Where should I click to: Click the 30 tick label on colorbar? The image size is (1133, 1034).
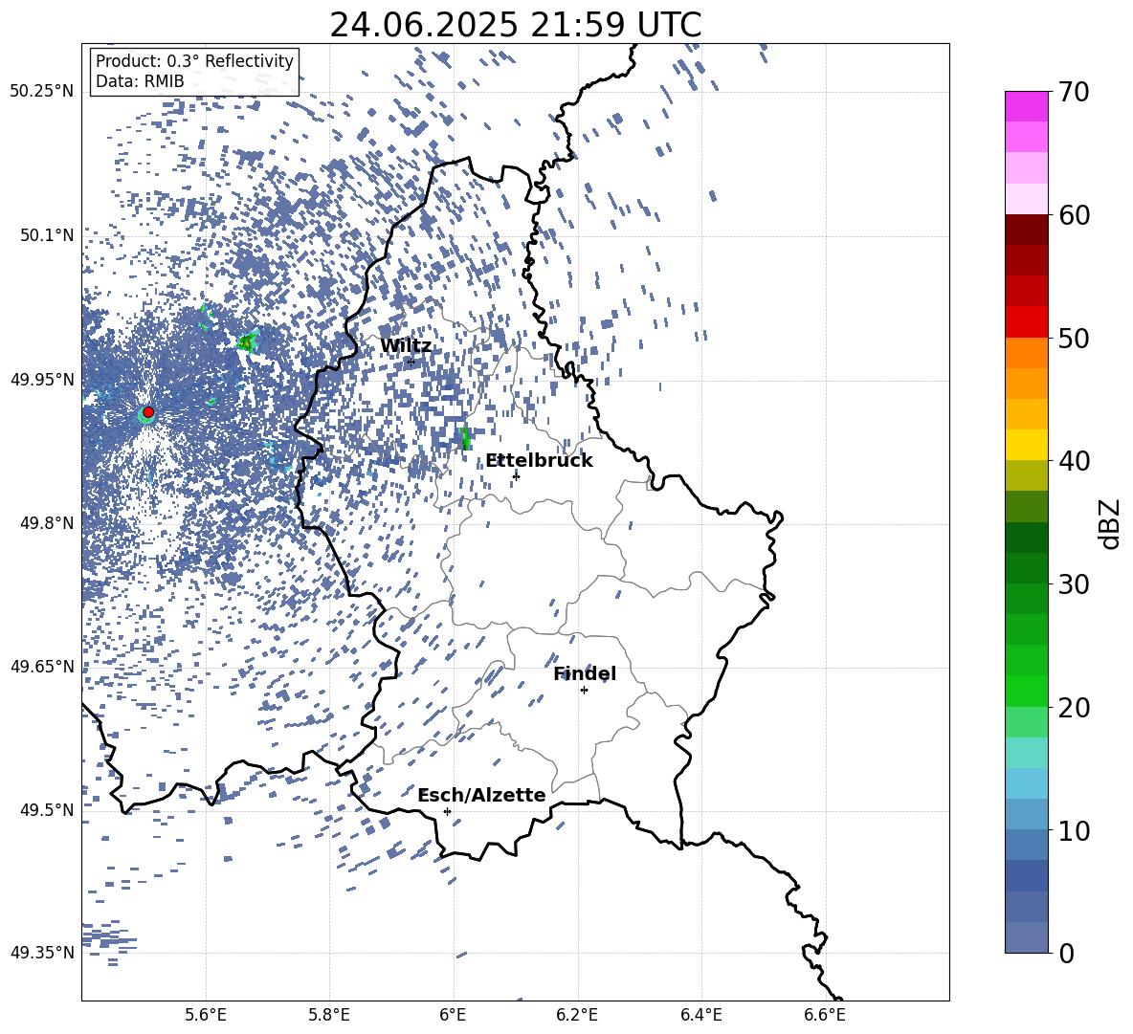coord(1073,584)
